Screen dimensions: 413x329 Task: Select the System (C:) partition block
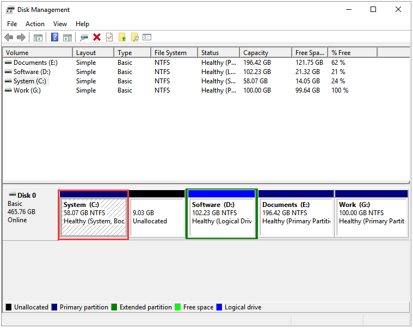(x=94, y=215)
